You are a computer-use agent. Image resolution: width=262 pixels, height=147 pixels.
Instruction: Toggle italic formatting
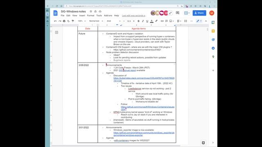[x=143, y=21]
